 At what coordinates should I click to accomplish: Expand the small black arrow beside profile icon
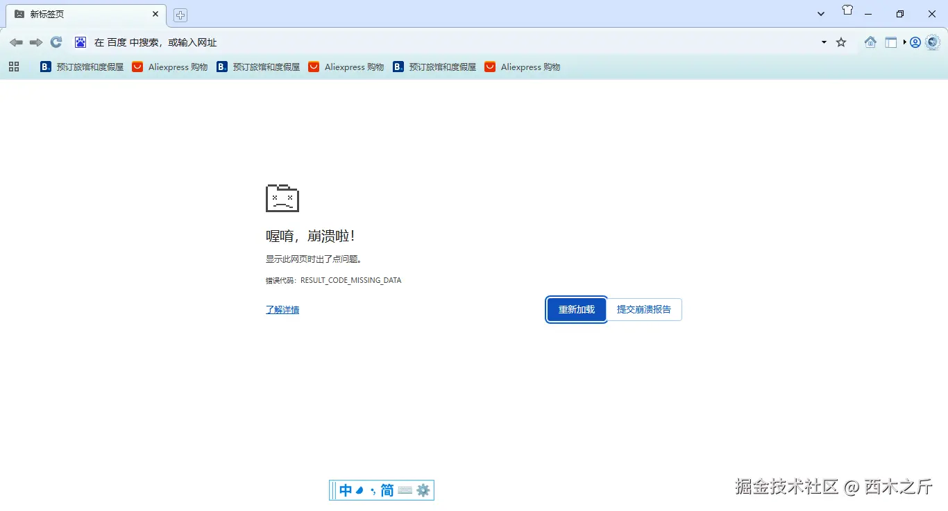(x=905, y=42)
